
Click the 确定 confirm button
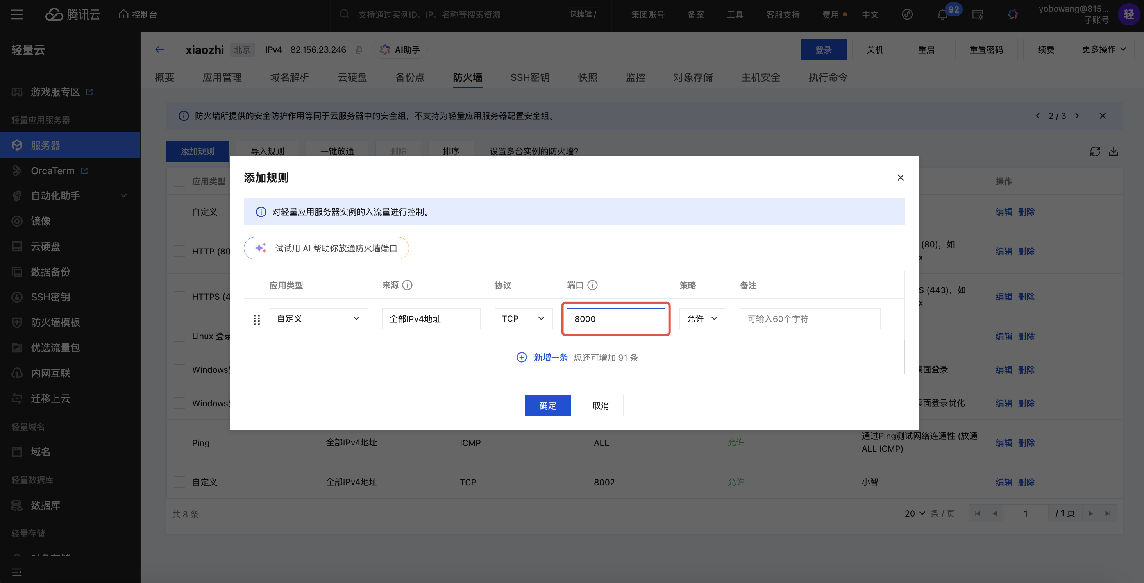[x=547, y=405]
